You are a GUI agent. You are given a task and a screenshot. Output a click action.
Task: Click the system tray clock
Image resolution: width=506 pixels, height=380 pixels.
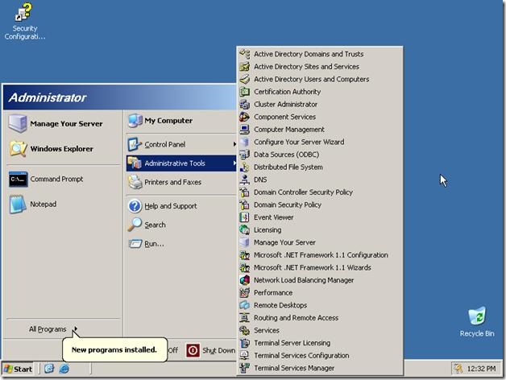[481, 369]
